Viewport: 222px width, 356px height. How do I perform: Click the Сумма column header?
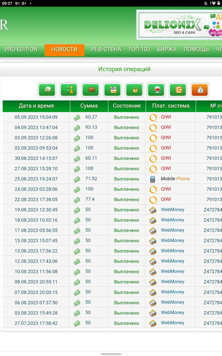pyautogui.click(x=89, y=106)
